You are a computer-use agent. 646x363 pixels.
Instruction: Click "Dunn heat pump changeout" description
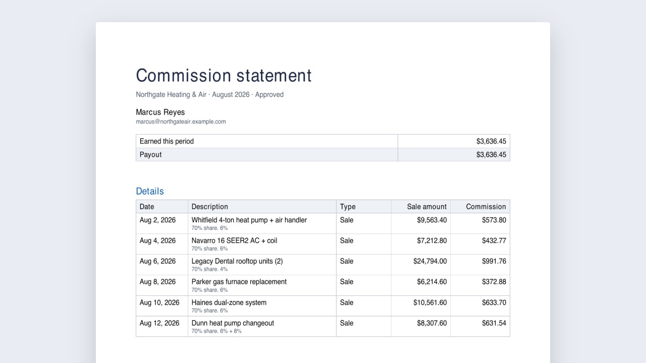coord(233,324)
